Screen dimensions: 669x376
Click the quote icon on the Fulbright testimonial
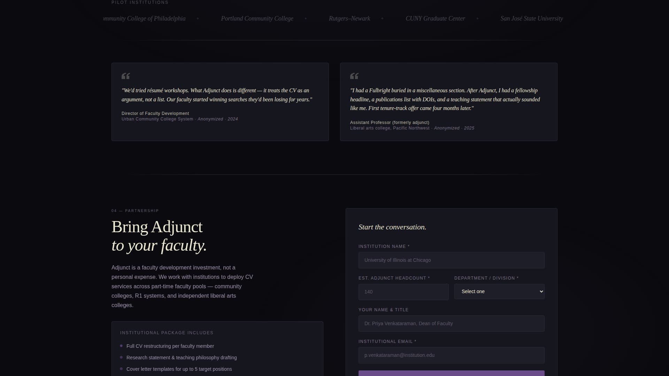click(354, 76)
